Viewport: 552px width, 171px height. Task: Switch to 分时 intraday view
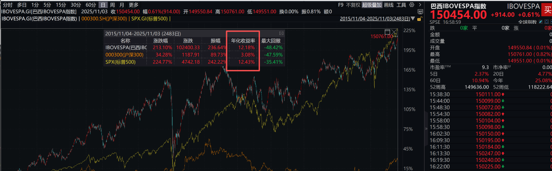click(x=7, y=5)
